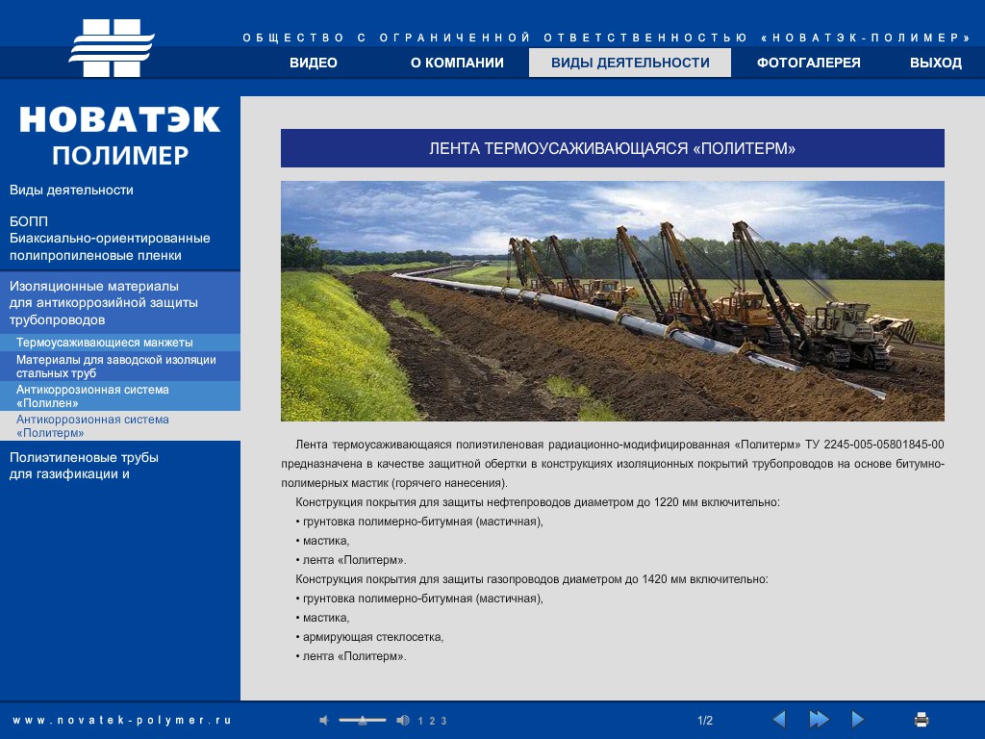Adjust the volume slider
The height and width of the screenshot is (739, 985).
click(363, 720)
